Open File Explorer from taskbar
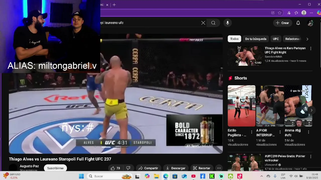Image resolution: width=321 pixels, height=180 pixels. point(156,176)
